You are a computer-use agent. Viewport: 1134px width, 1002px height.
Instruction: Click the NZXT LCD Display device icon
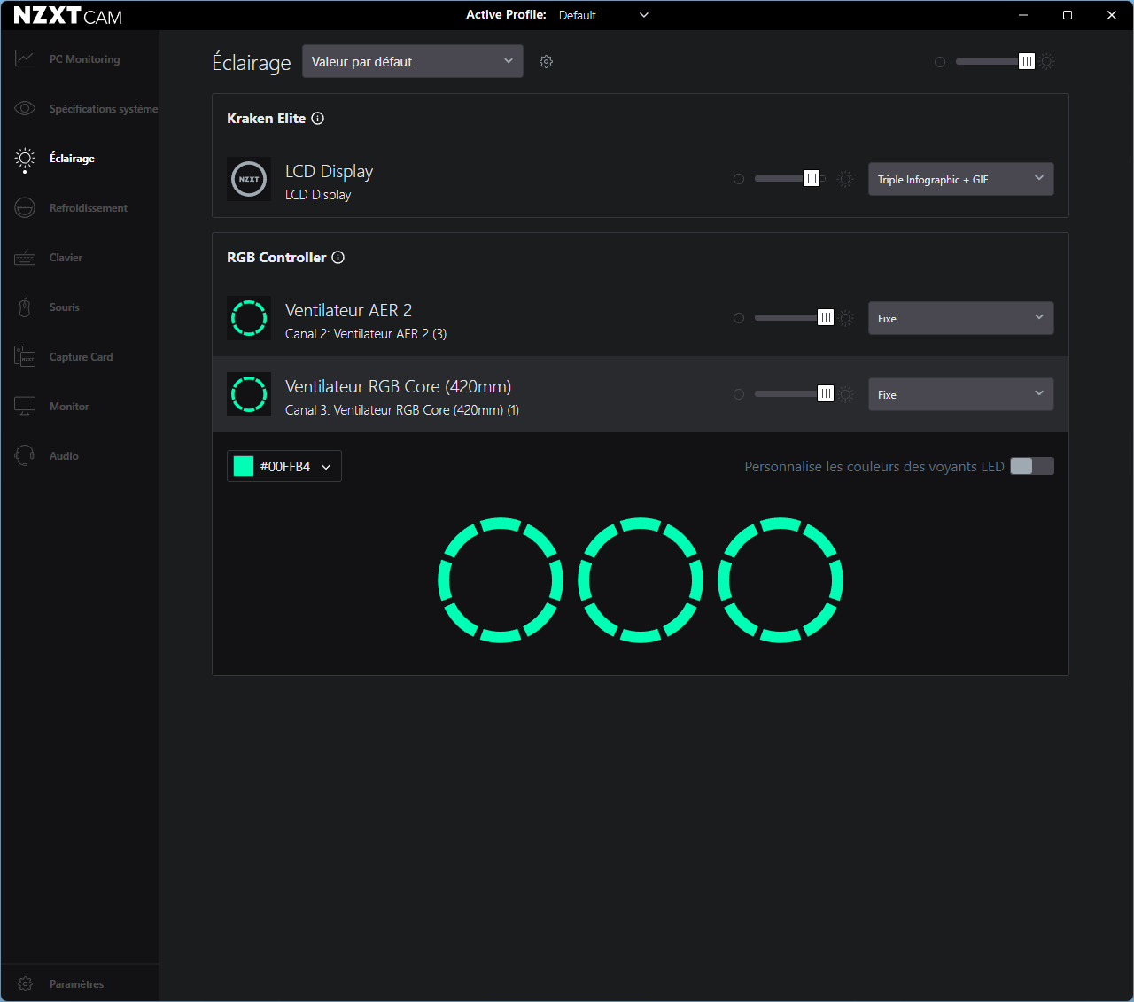[x=249, y=179]
